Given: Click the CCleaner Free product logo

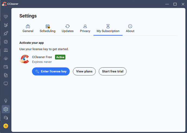Looking at the screenshot, I should (x=24, y=59).
